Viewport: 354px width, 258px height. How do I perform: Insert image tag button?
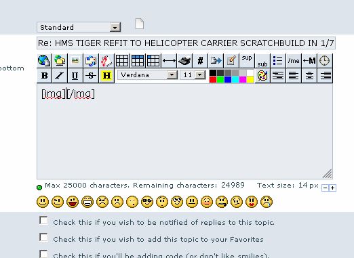tap(75, 60)
